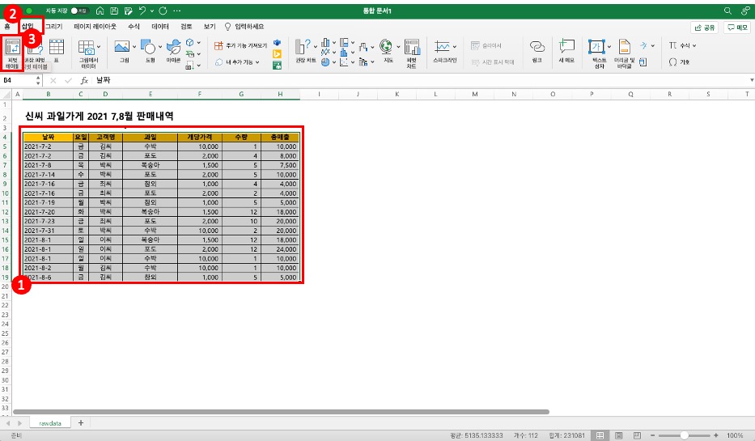This screenshot has height=441, width=755.
Task: Add a new comment (새 메모)
Action: (566, 50)
